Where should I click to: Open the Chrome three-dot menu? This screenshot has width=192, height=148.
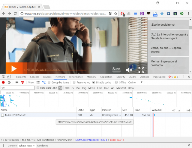point(188,14)
